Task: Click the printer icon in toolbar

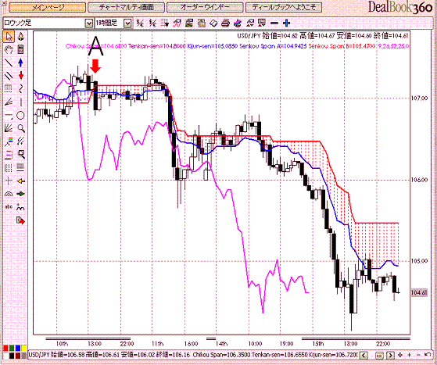Action: 225,23
